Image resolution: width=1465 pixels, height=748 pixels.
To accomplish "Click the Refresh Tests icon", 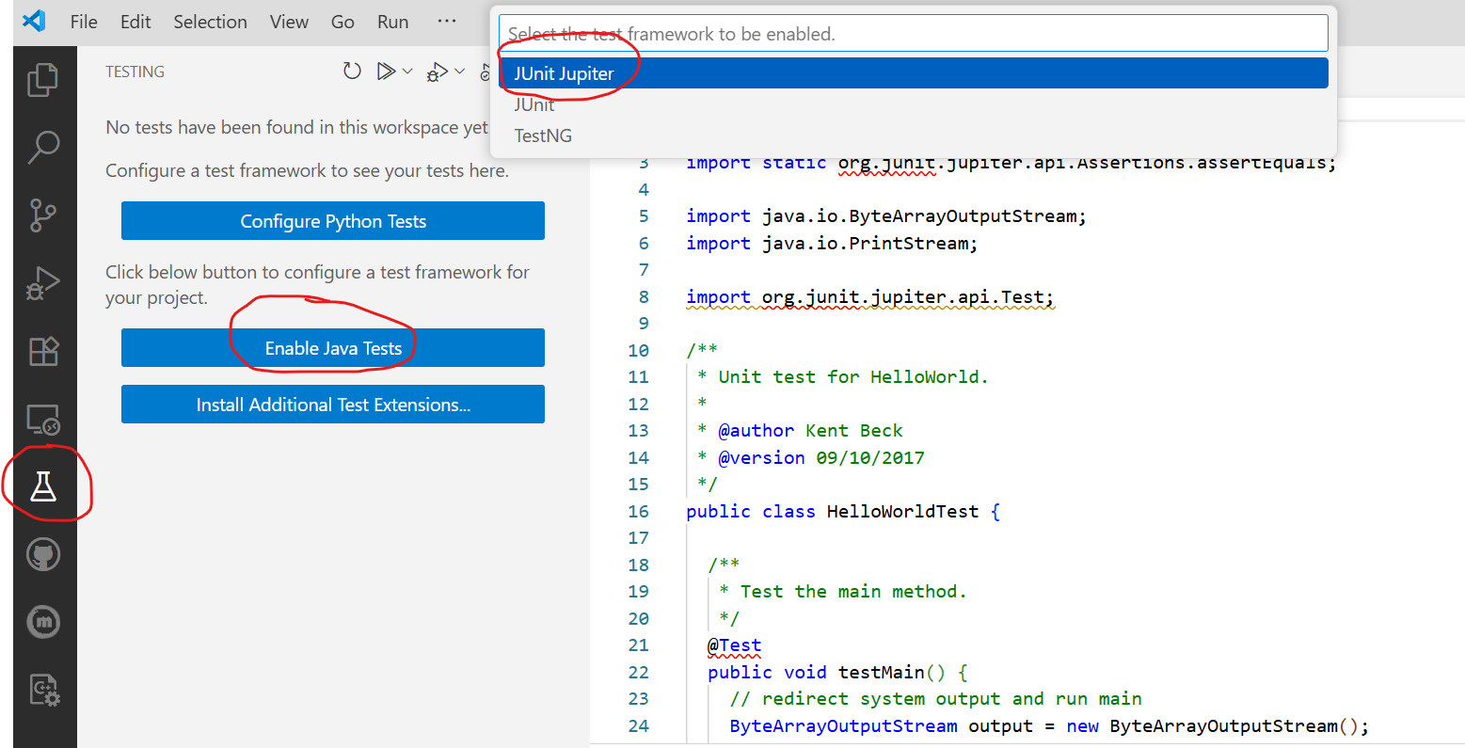I will click(352, 72).
